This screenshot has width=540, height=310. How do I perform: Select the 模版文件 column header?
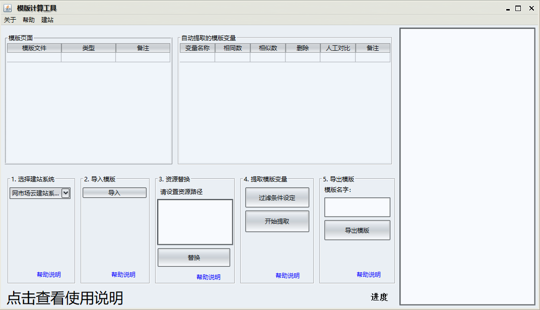coord(34,48)
